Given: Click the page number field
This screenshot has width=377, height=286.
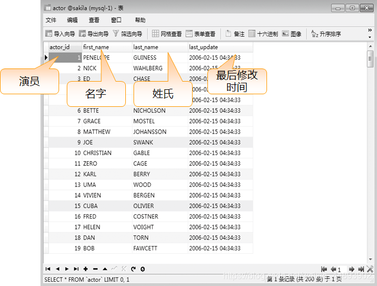Looking at the screenshot, I should pos(342,269).
